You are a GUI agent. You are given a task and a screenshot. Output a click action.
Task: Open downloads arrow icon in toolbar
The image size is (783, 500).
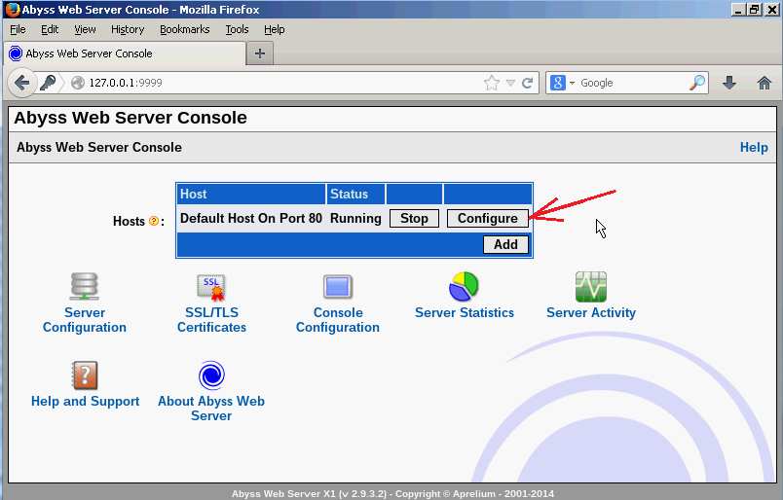729,83
